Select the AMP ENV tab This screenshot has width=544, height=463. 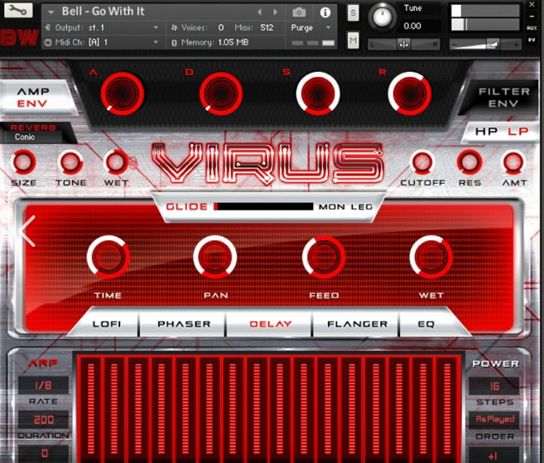32,98
